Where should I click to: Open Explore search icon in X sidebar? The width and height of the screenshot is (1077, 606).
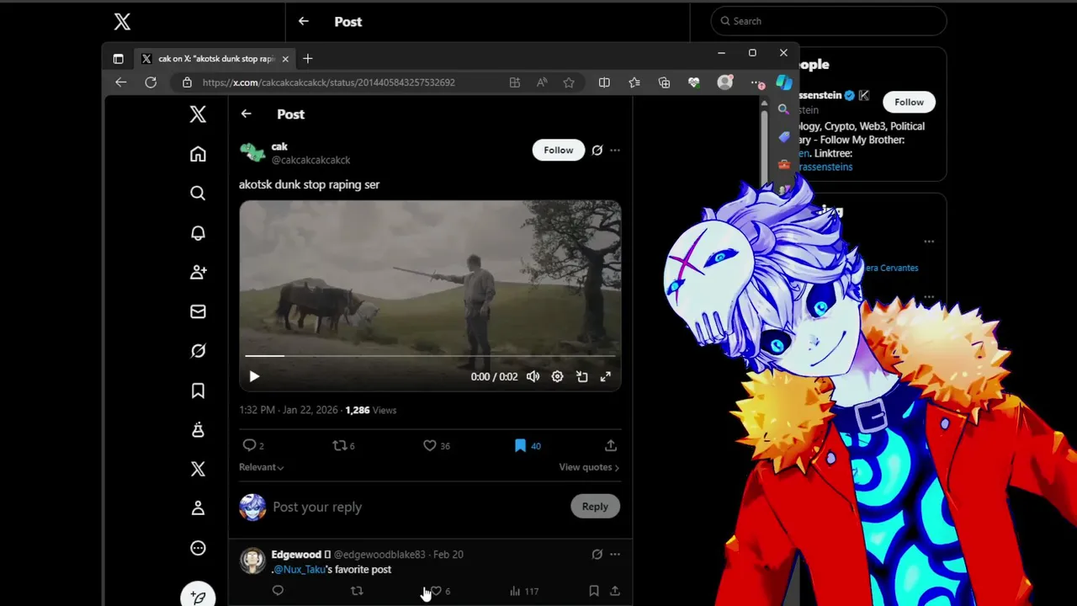[x=198, y=194]
